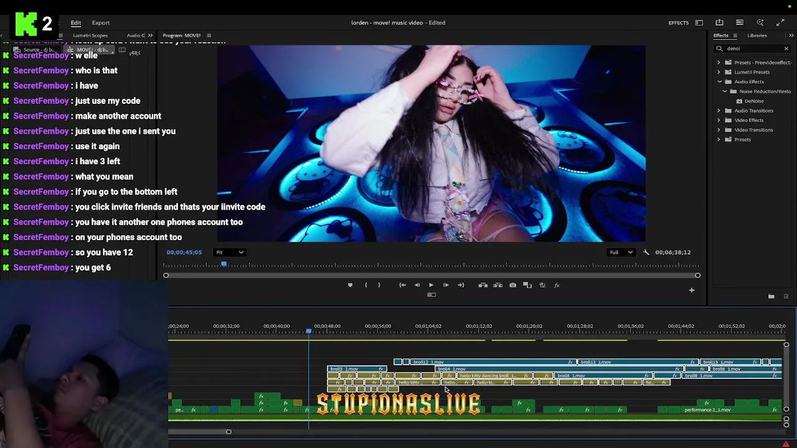
Task: Collapse the Audio Effects folder
Action: point(719,82)
